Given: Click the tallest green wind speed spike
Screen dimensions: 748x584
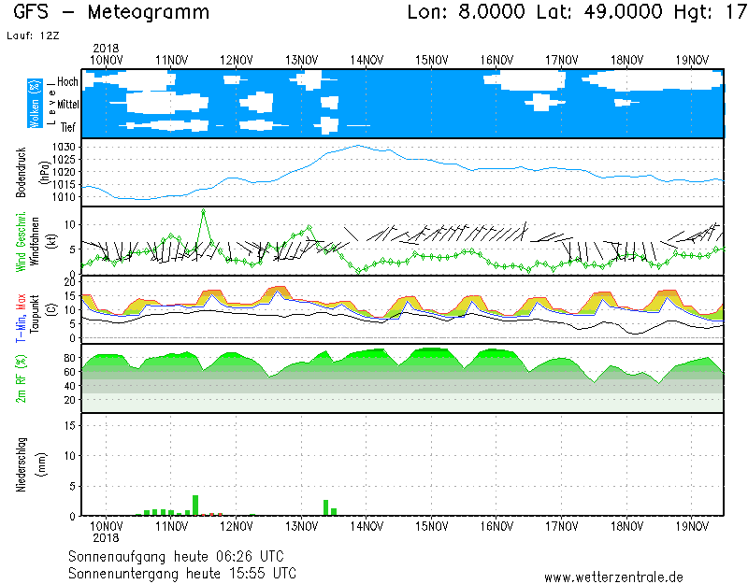Looking at the screenshot, I should pos(203,212).
